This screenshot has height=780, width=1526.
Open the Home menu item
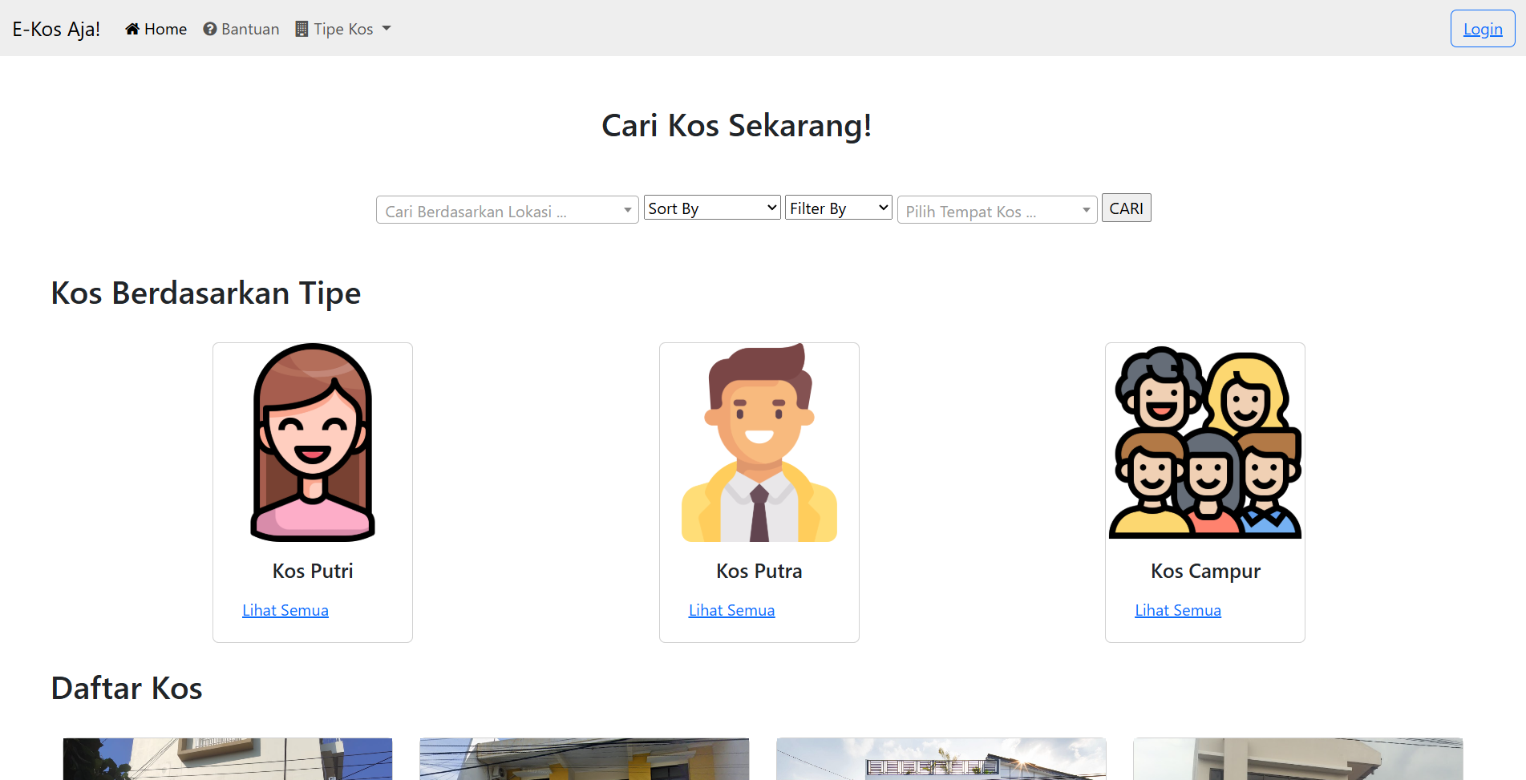[156, 29]
